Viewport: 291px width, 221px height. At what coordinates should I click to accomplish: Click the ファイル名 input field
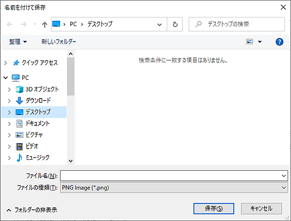(x=174, y=176)
